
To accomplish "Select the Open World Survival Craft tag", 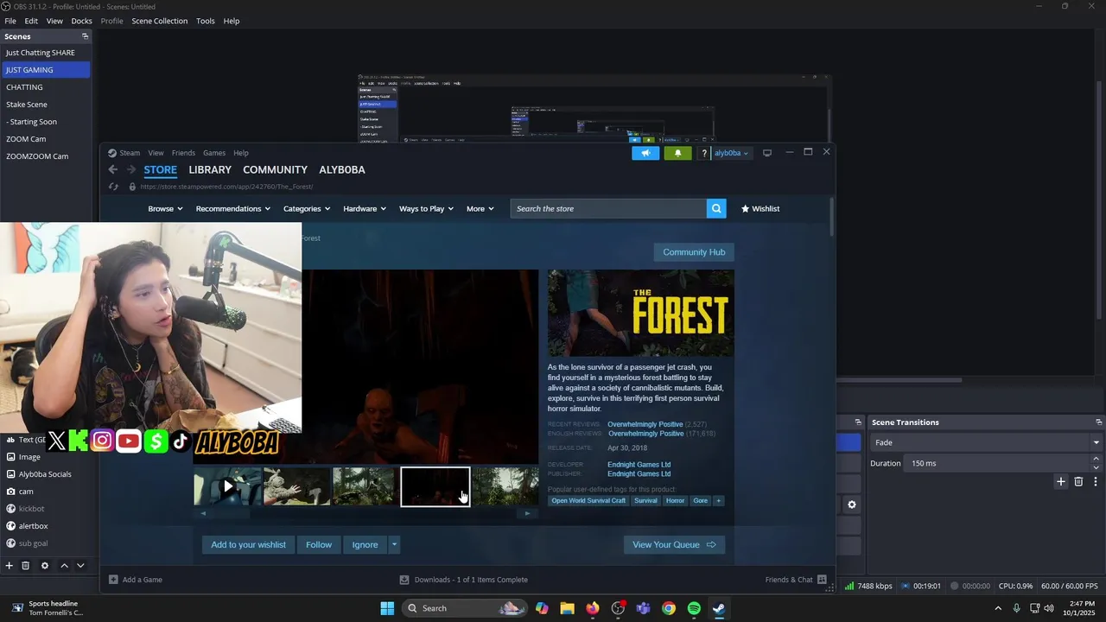I will tap(588, 501).
